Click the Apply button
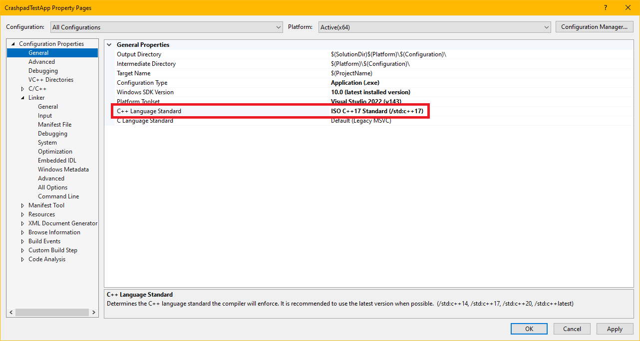640x341 pixels. click(x=615, y=329)
